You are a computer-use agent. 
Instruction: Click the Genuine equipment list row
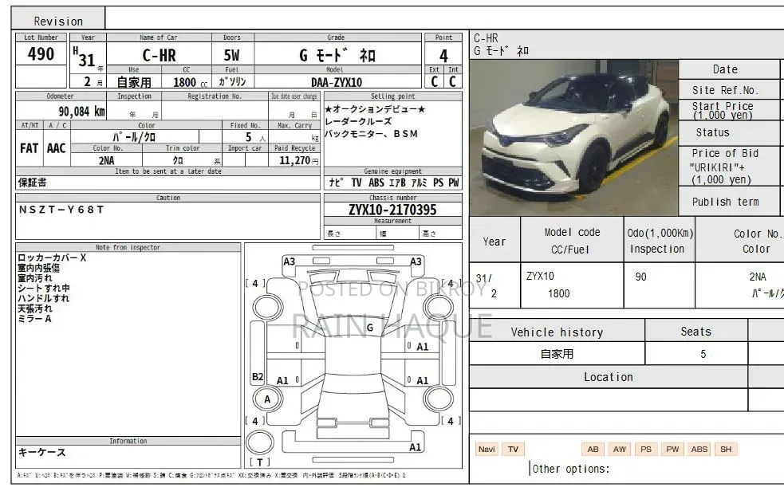(x=393, y=183)
